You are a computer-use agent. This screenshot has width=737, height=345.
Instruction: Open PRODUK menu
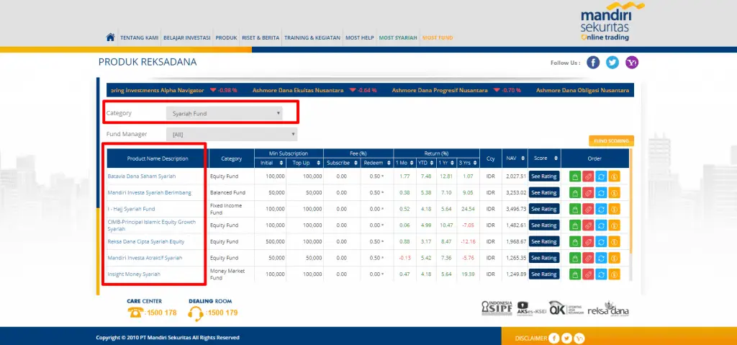pos(226,37)
